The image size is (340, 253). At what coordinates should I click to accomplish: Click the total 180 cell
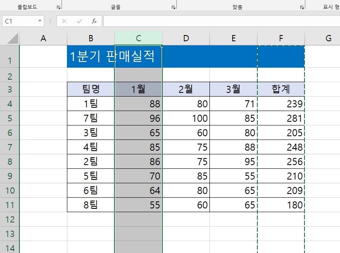(281, 205)
